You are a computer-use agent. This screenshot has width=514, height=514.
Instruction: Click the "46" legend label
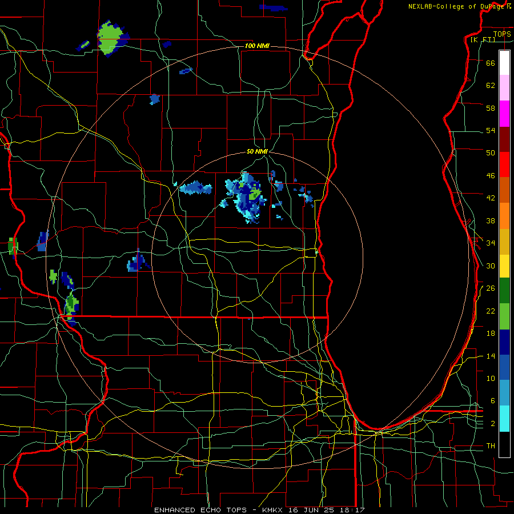[491, 176]
